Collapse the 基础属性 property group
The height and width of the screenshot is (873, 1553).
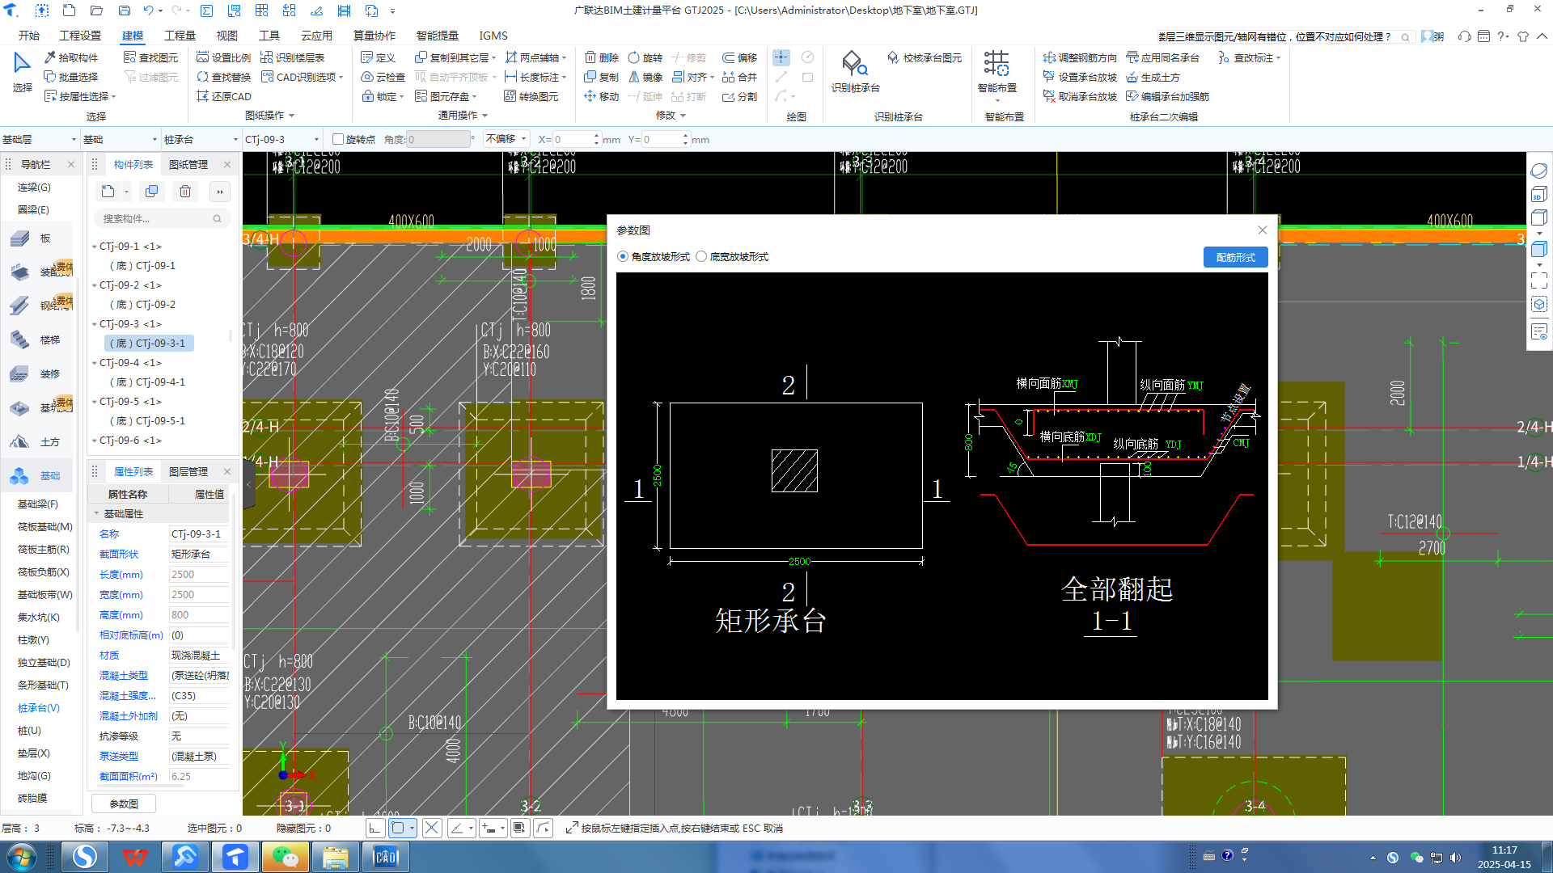pyautogui.click(x=97, y=513)
